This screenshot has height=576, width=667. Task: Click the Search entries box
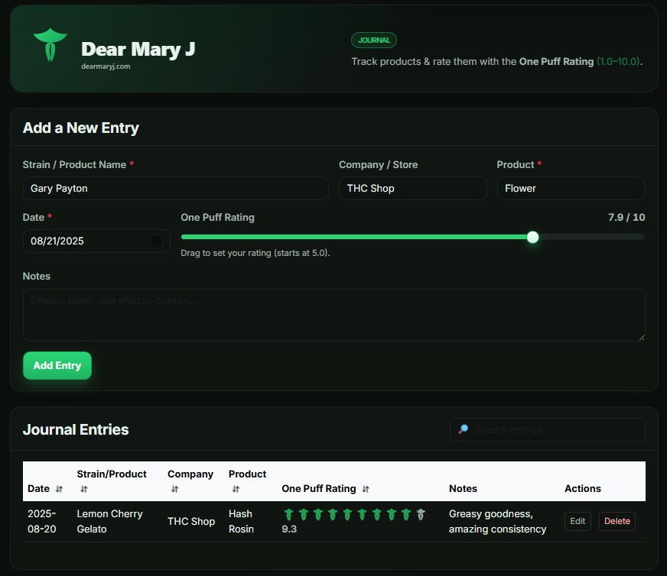pyautogui.click(x=548, y=429)
